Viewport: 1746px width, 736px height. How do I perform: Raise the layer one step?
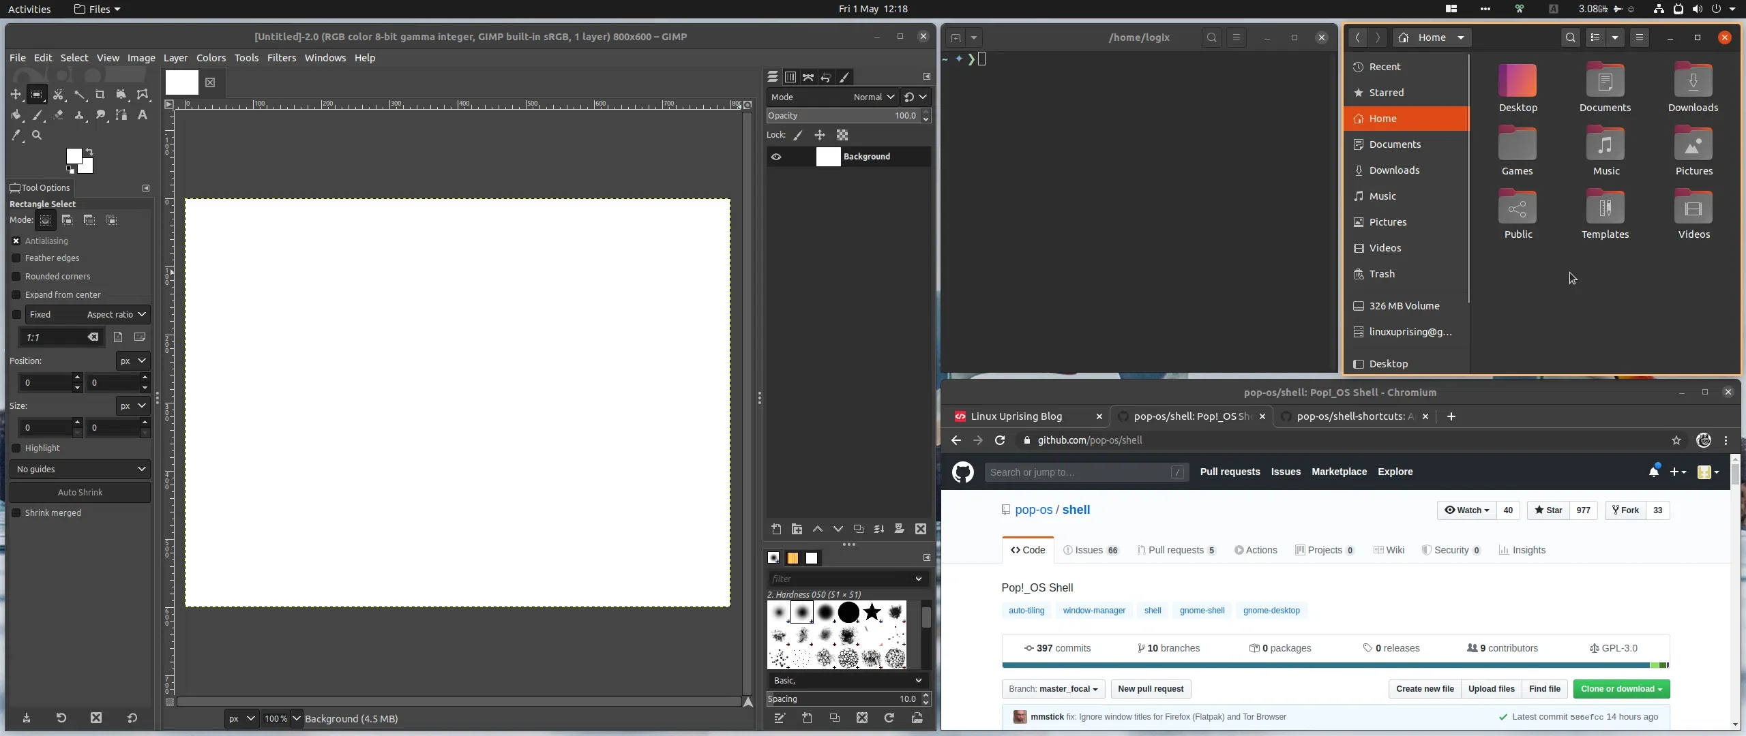point(817,529)
